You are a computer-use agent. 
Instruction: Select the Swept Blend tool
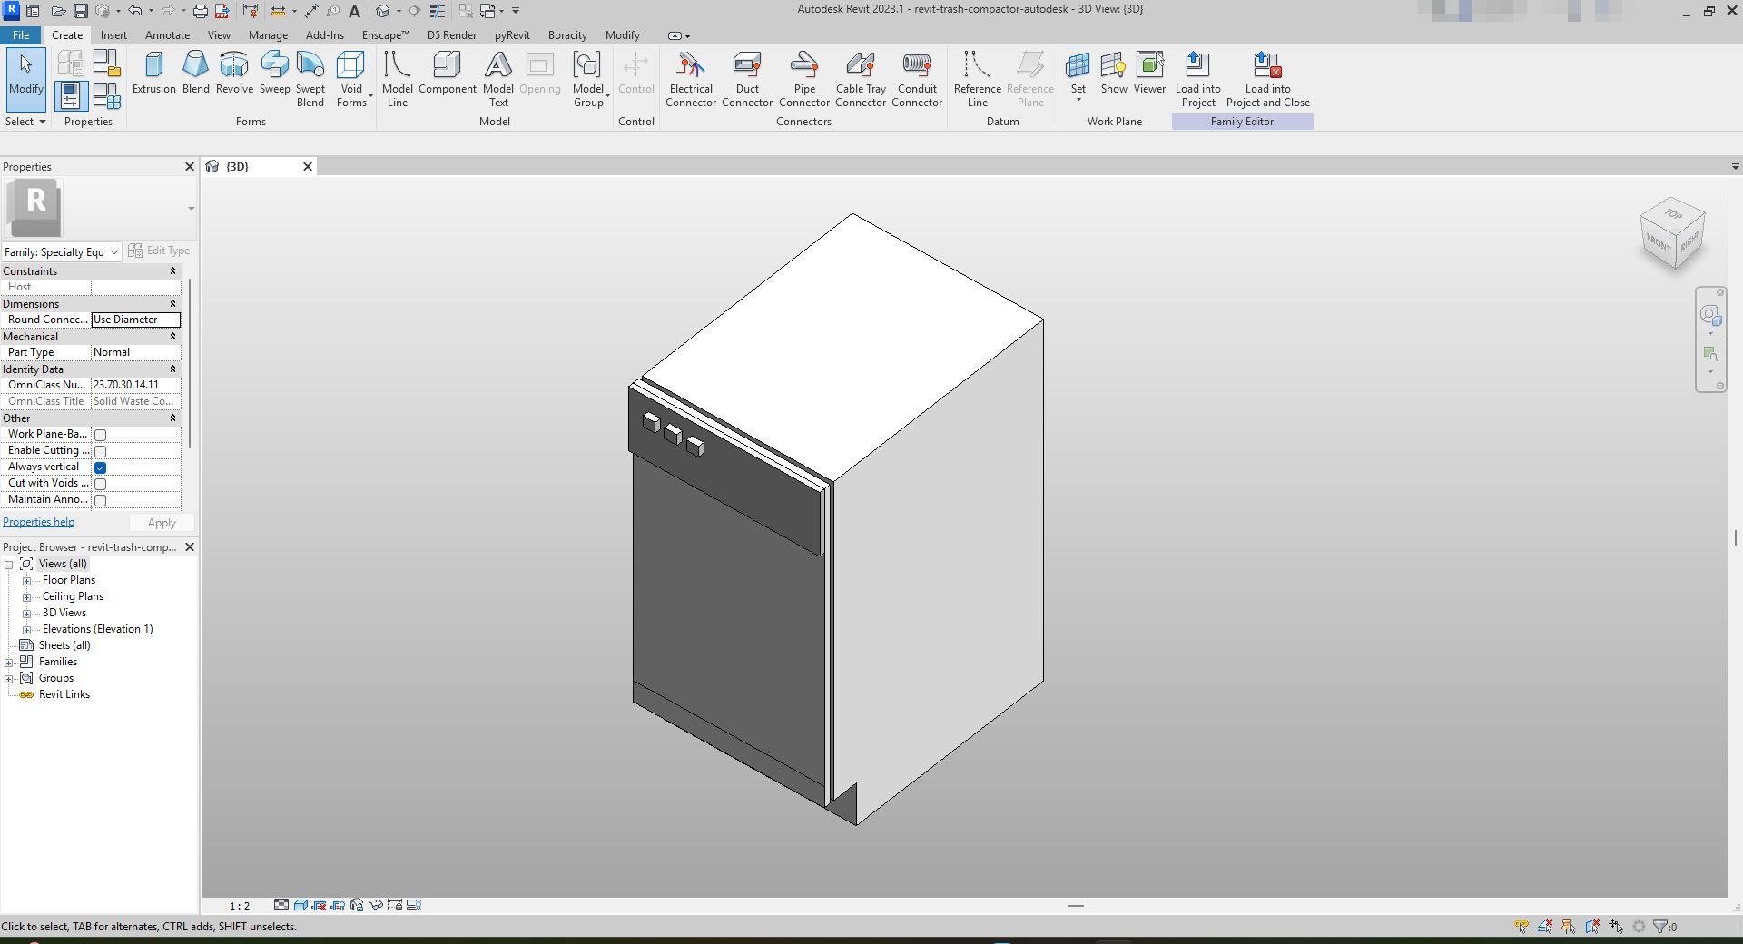(x=310, y=79)
